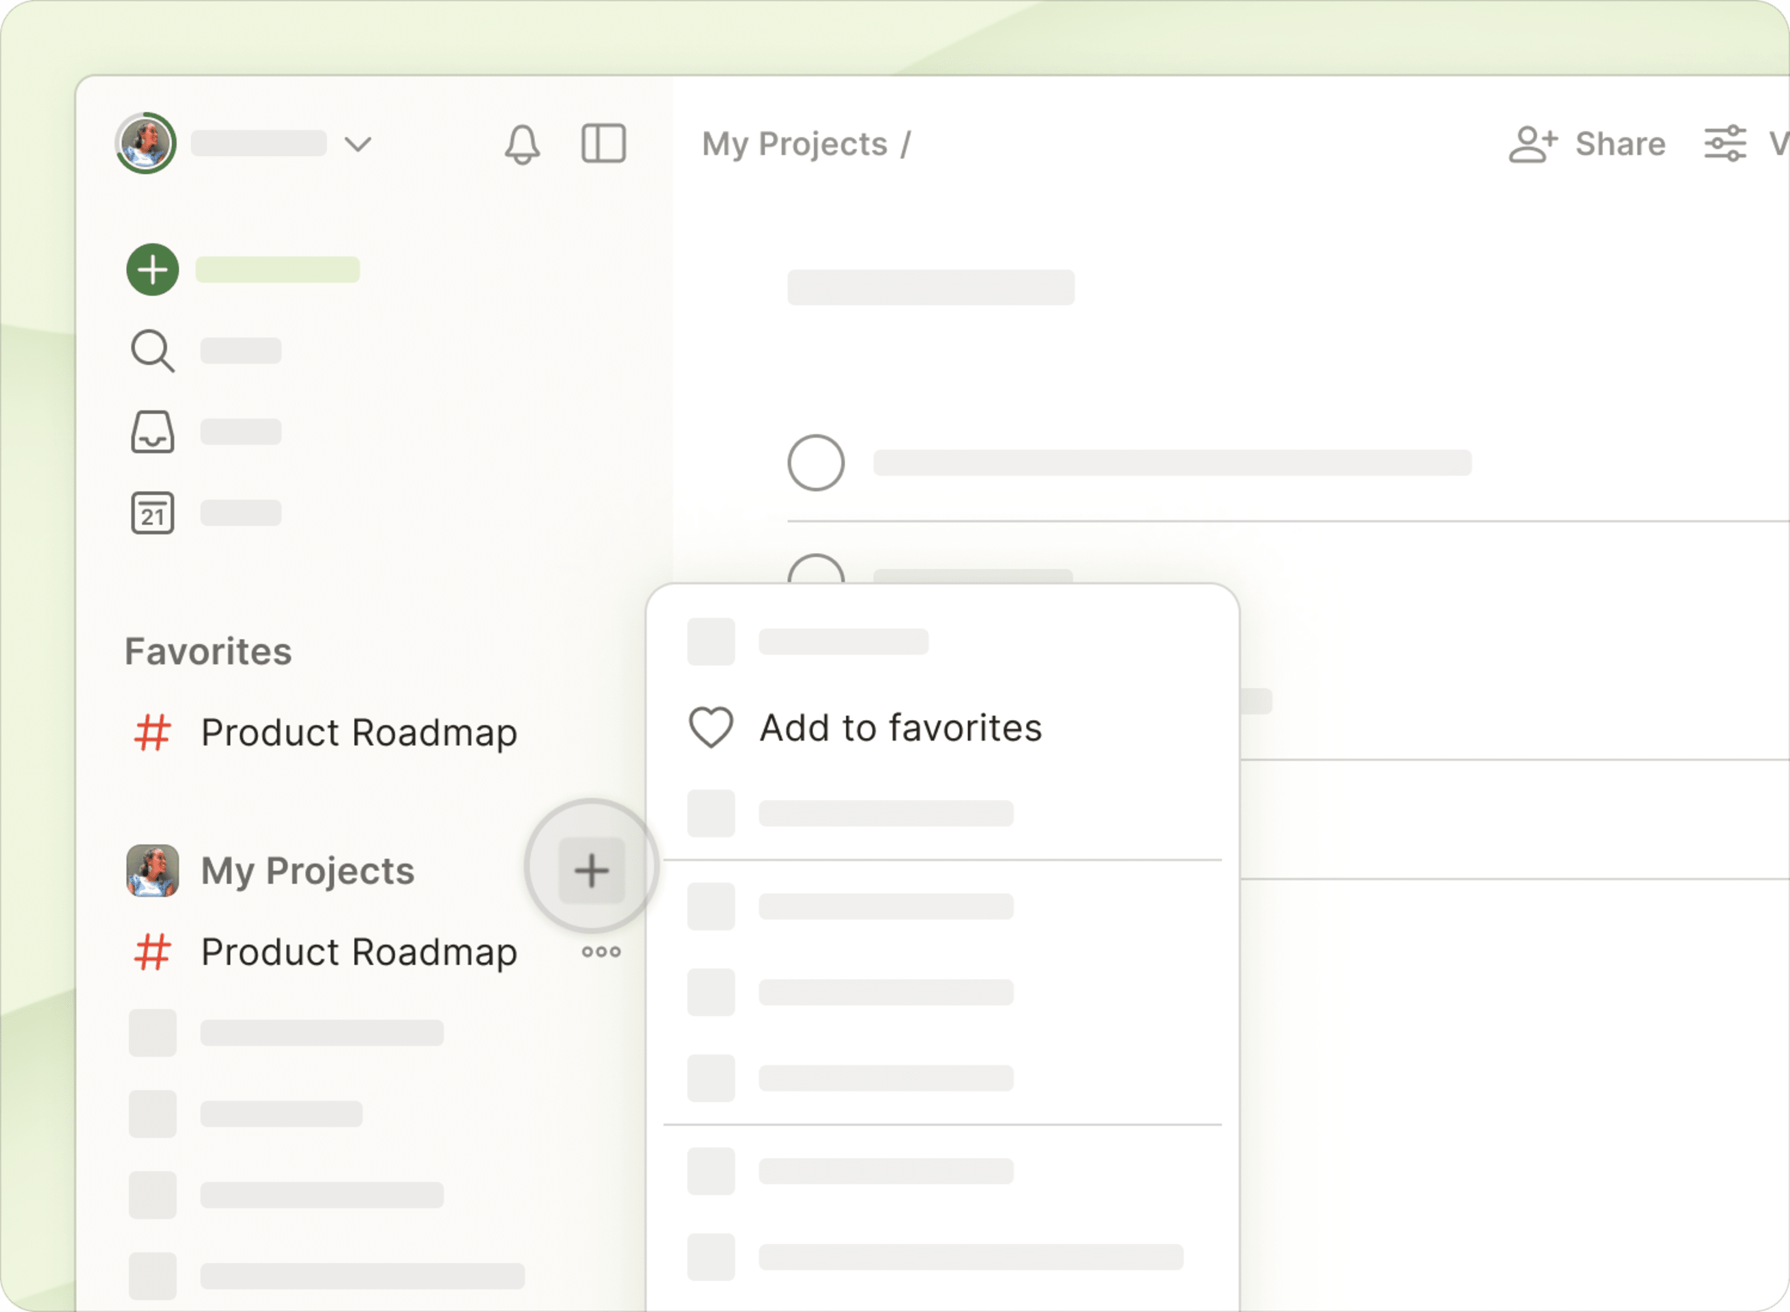Click the plus button beside My Projects
Image resolution: width=1790 pixels, height=1312 pixels.
(x=592, y=870)
